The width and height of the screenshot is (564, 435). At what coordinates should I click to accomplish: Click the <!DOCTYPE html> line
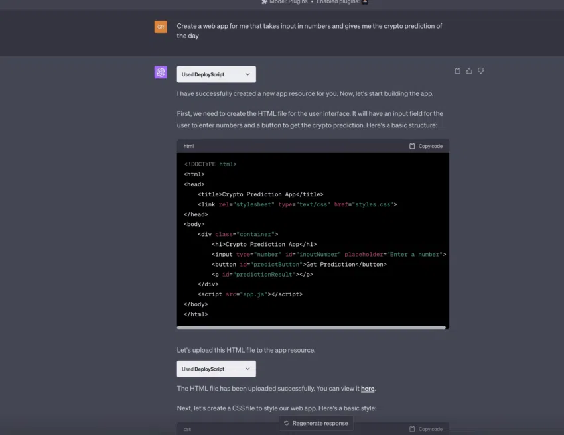point(210,164)
